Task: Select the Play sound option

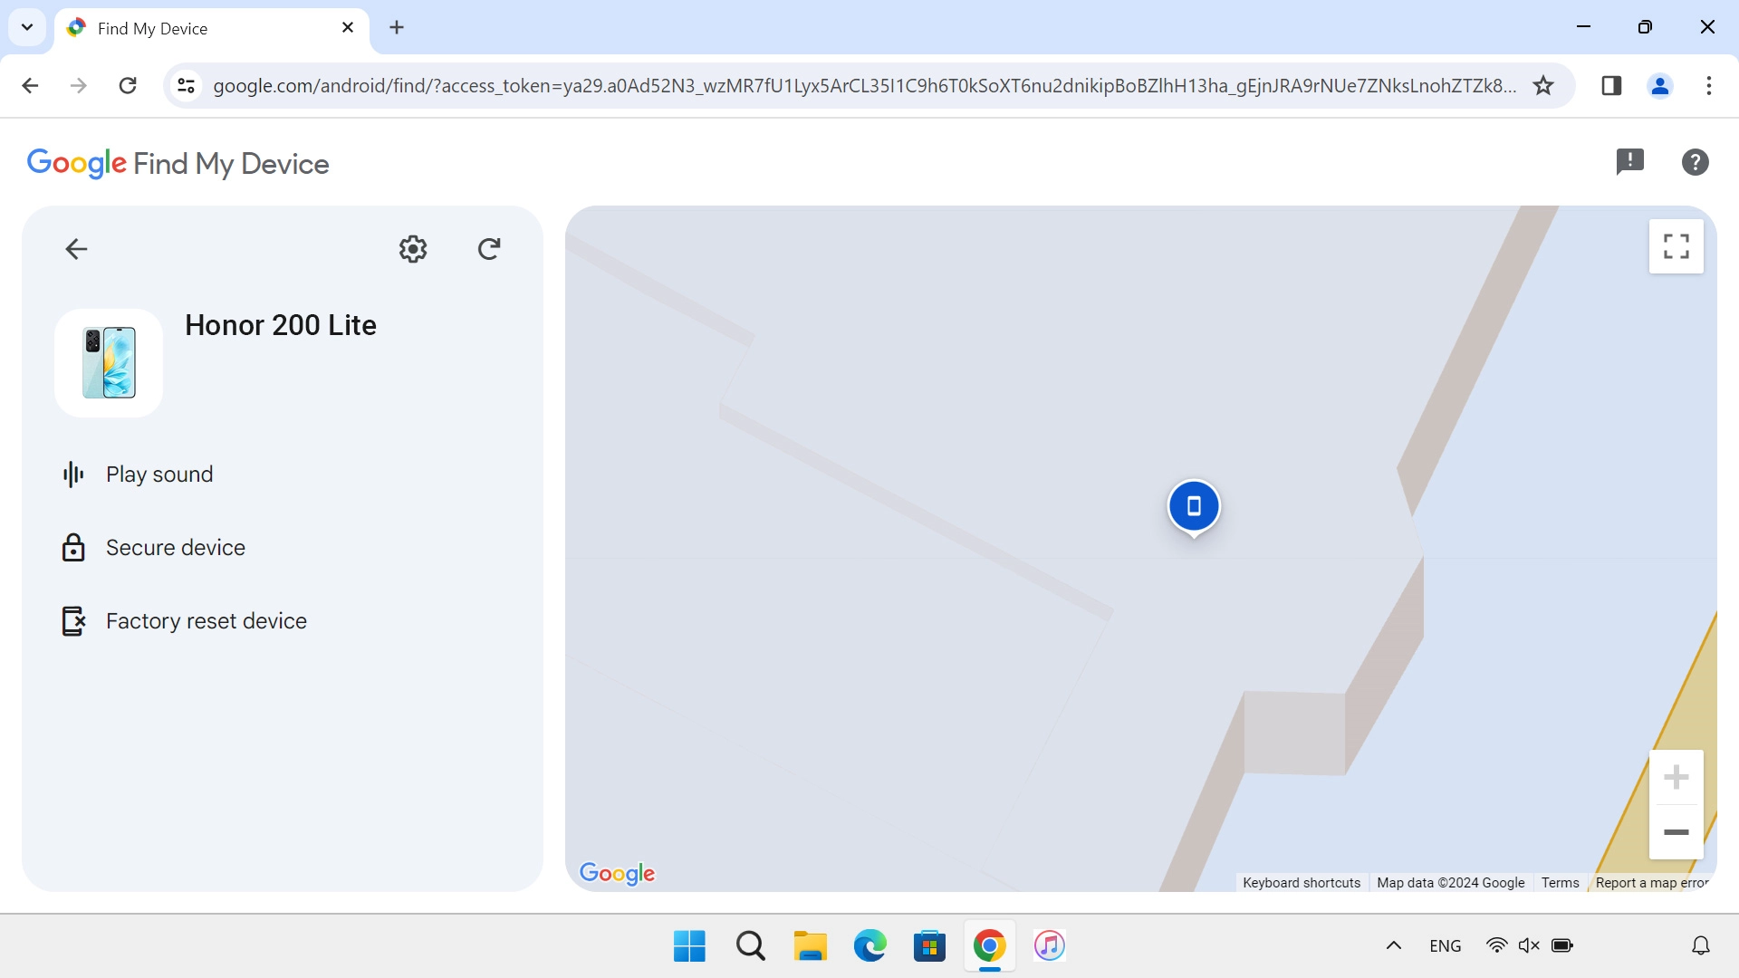Action: coord(159,474)
